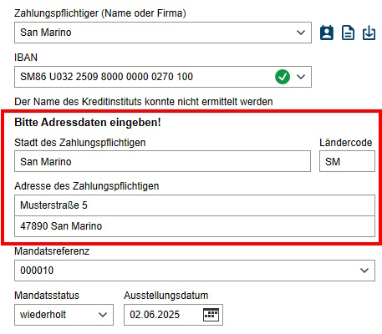The image size is (382, 334).
Task: Click the Ausstellungsdatum date field text
Action: 155,315
